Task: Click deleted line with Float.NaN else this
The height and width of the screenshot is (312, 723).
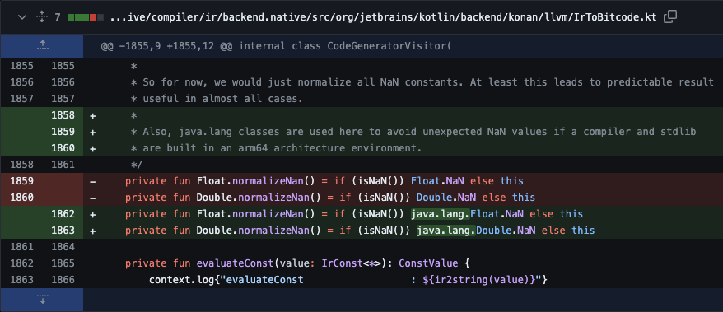Action: coord(324,181)
